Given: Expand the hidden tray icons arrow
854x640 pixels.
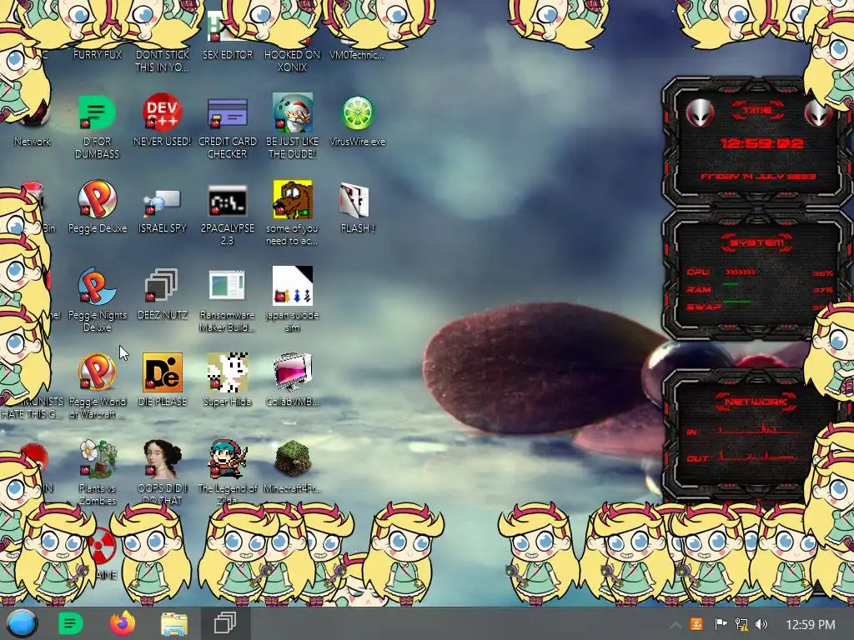Looking at the screenshot, I should click(x=675, y=625).
